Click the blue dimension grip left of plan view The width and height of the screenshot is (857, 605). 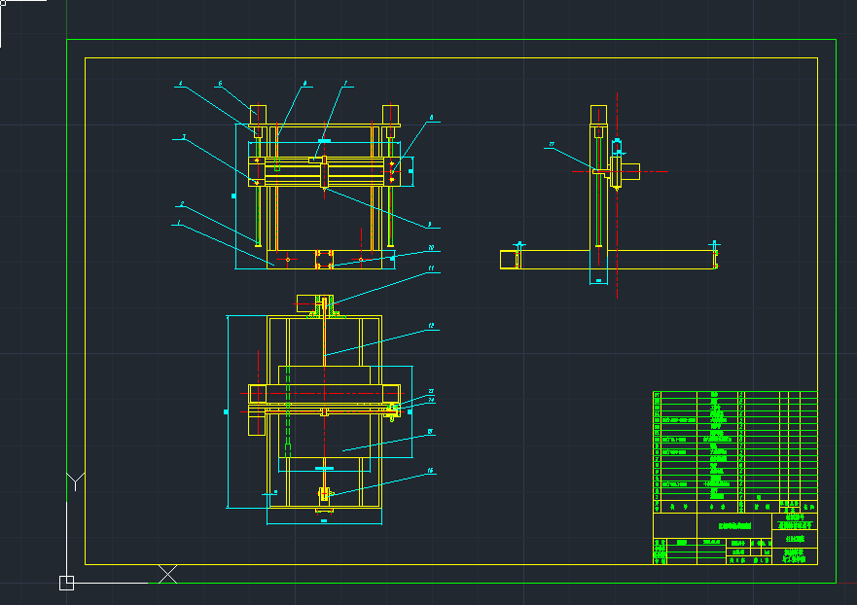point(227,411)
